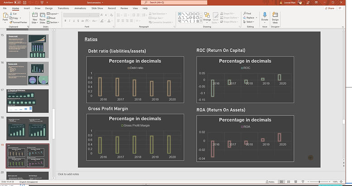
Task: Click the font color swatch button
Action: [x=109, y=21]
